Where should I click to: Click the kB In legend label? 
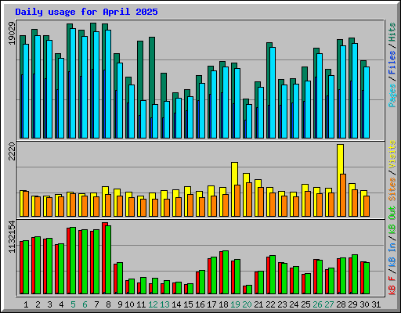pyautogui.click(x=392, y=255)
